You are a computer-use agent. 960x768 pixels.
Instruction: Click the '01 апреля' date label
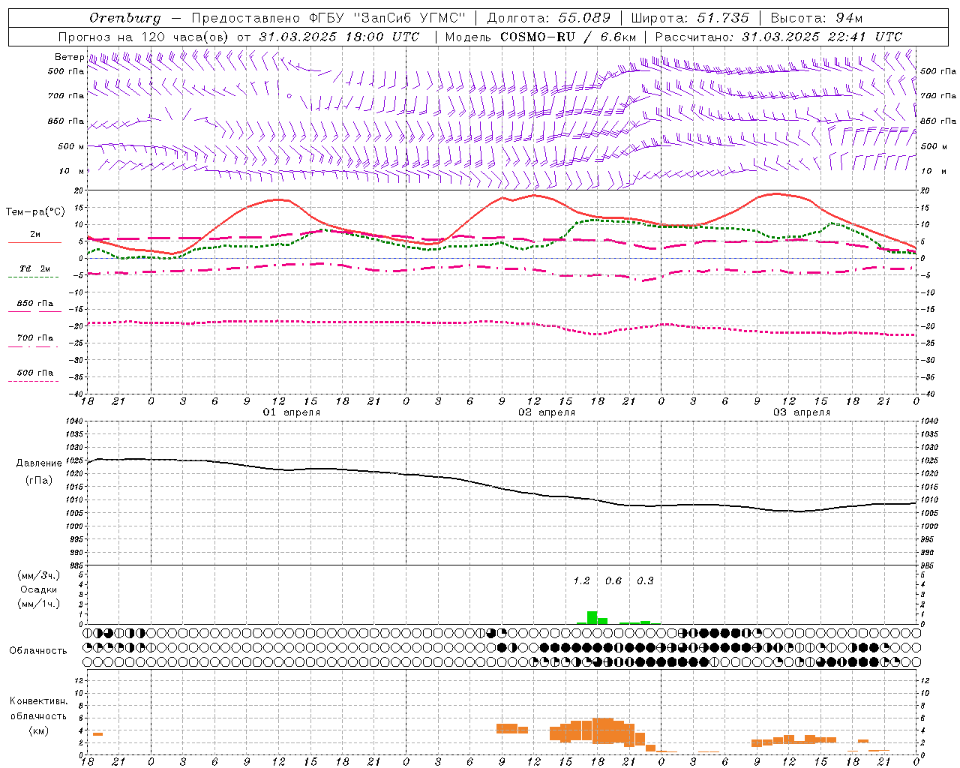[291, 412]
